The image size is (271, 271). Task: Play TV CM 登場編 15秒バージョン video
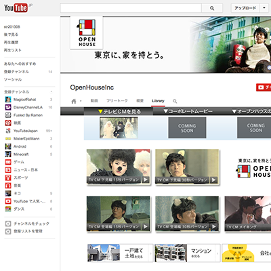(119, 213)
